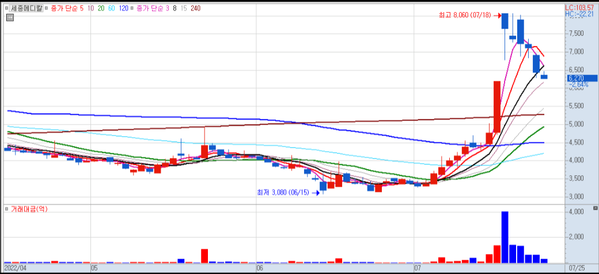599x274 pixels.
Task: Toggle square marker before 거래대금(억)
Action: pos(6,209)
